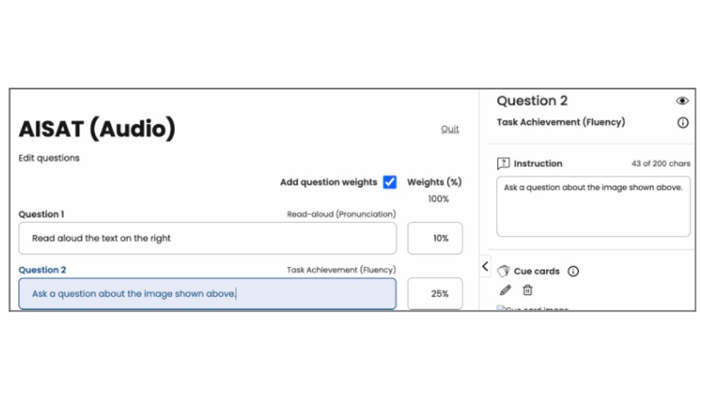Uncheck the Add question weights checkbox
The image size is (701, 394).
(390, 182)
